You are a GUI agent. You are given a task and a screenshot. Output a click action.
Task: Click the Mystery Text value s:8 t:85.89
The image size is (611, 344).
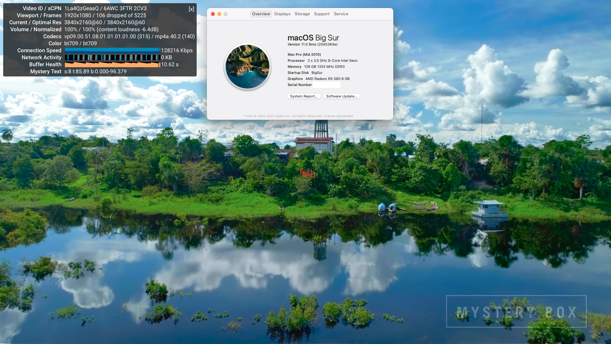[x=95, y=71]
